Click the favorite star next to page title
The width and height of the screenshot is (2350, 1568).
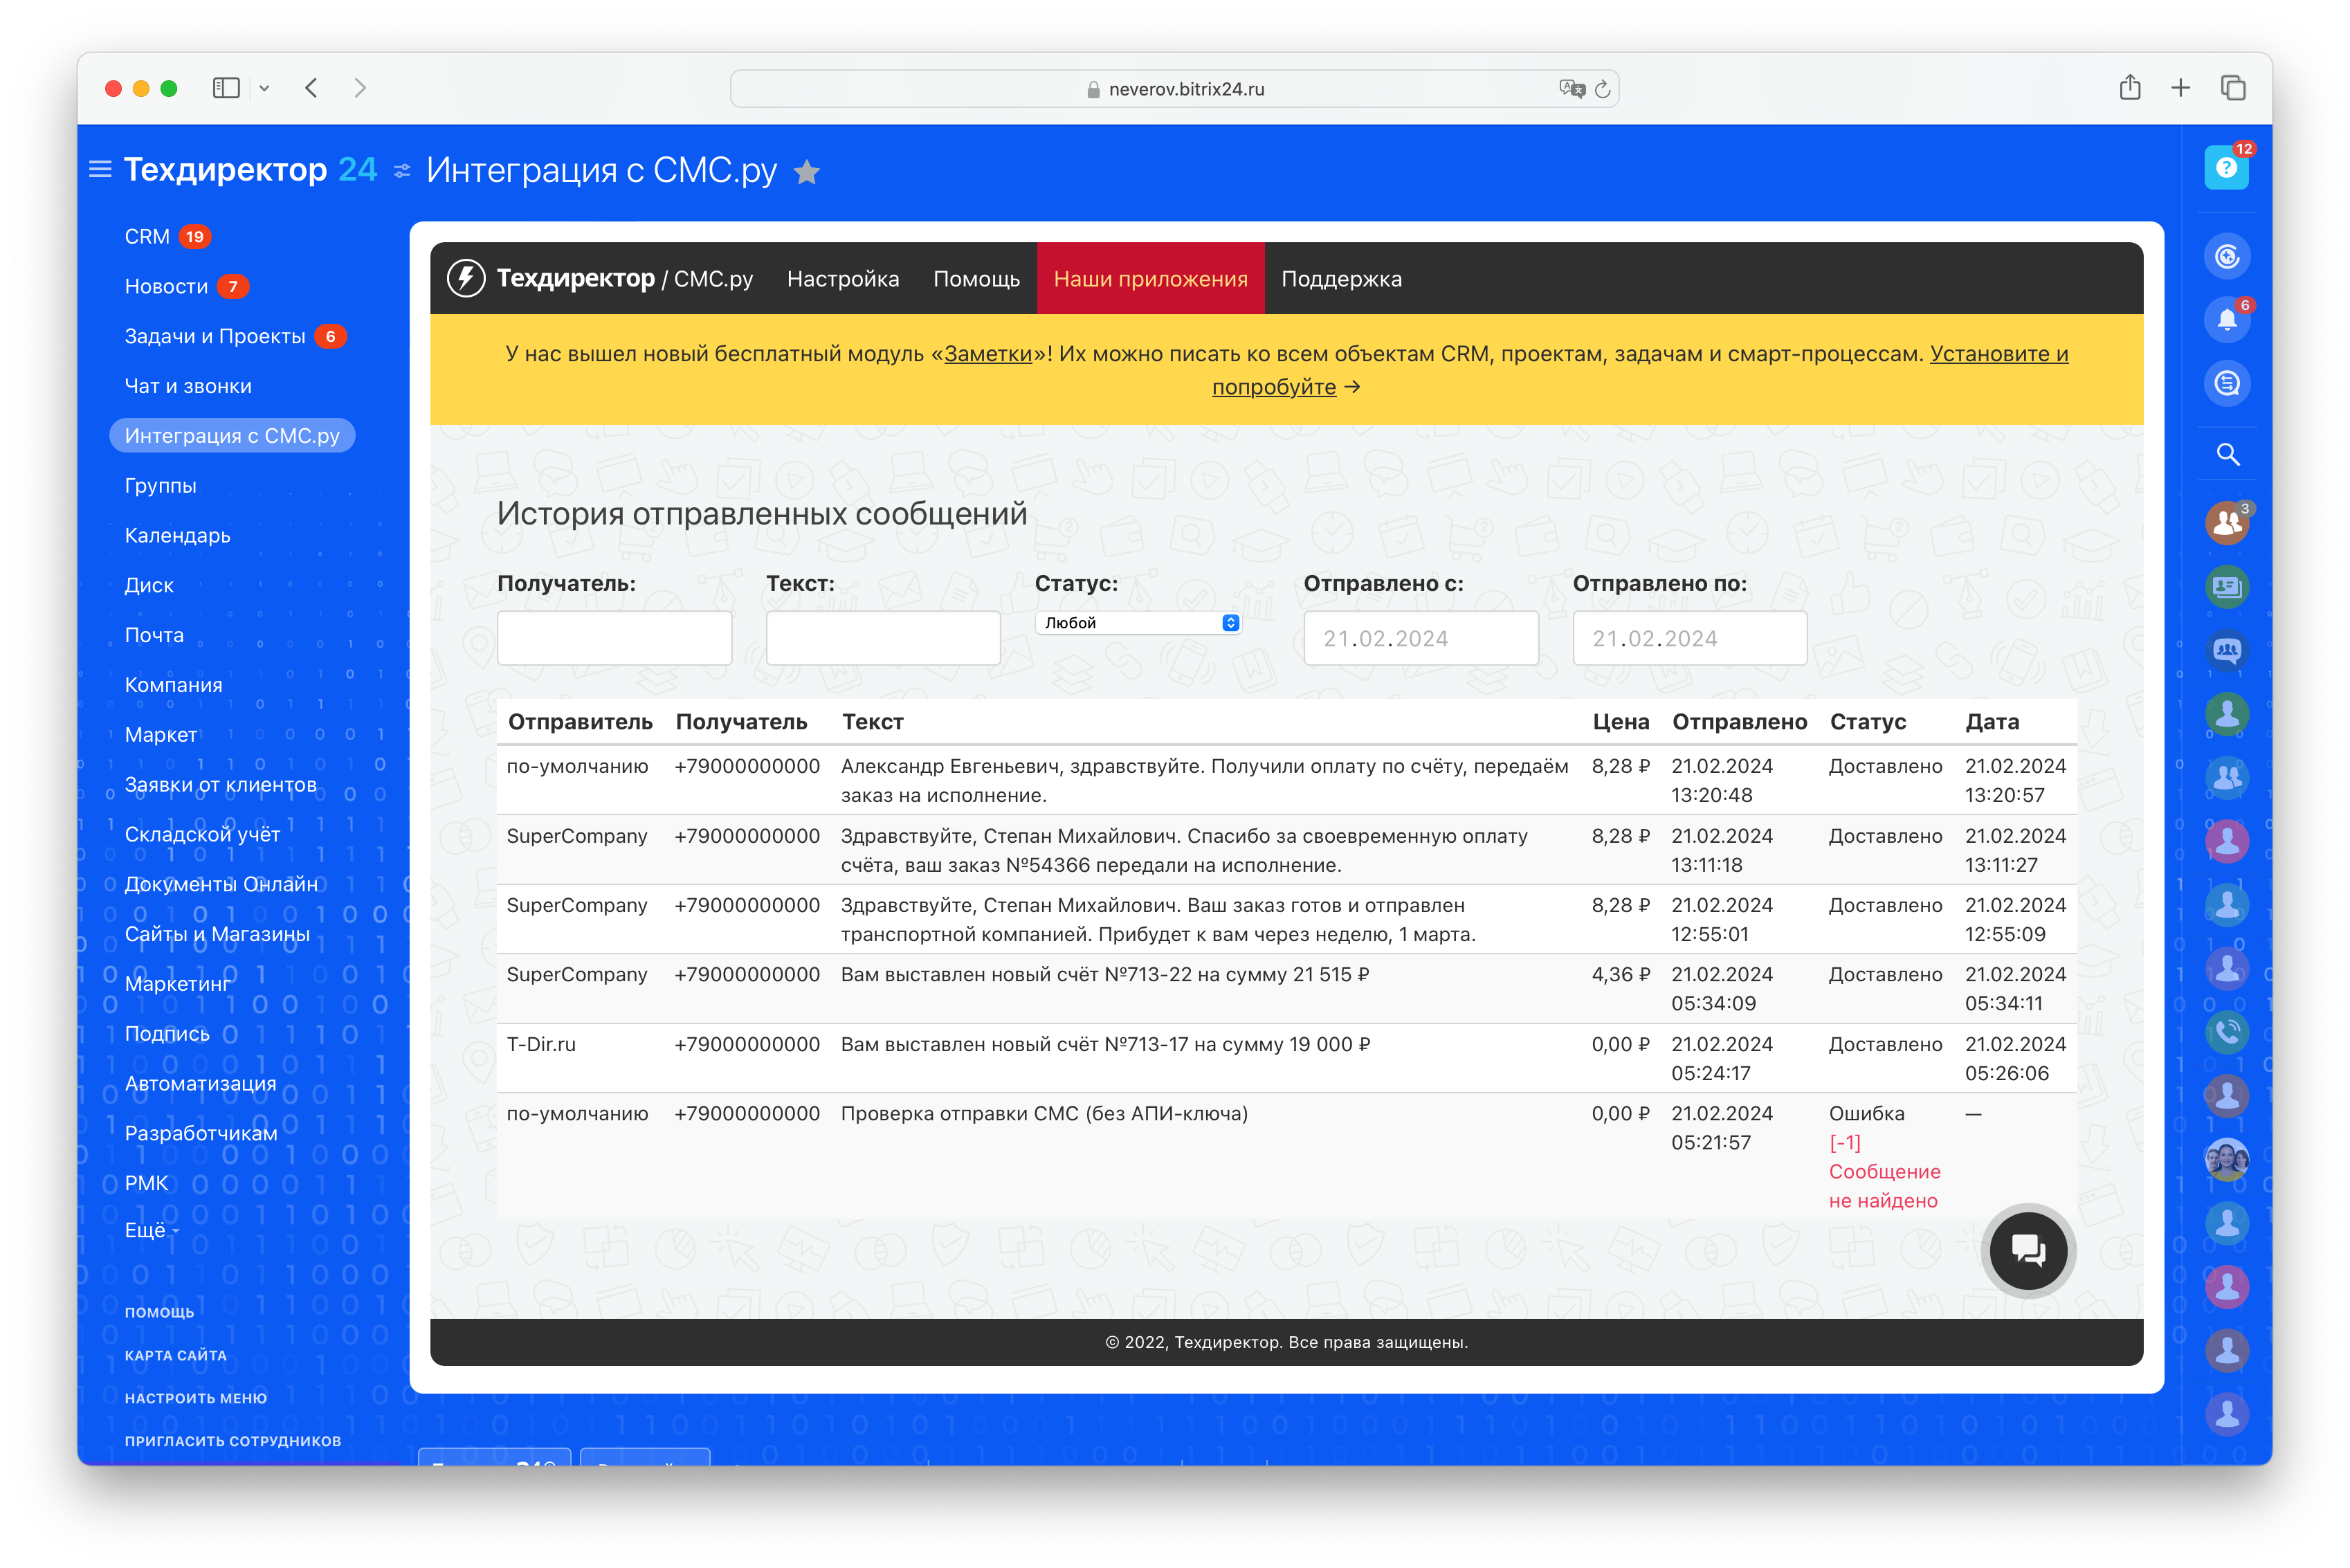coord(806,173)
